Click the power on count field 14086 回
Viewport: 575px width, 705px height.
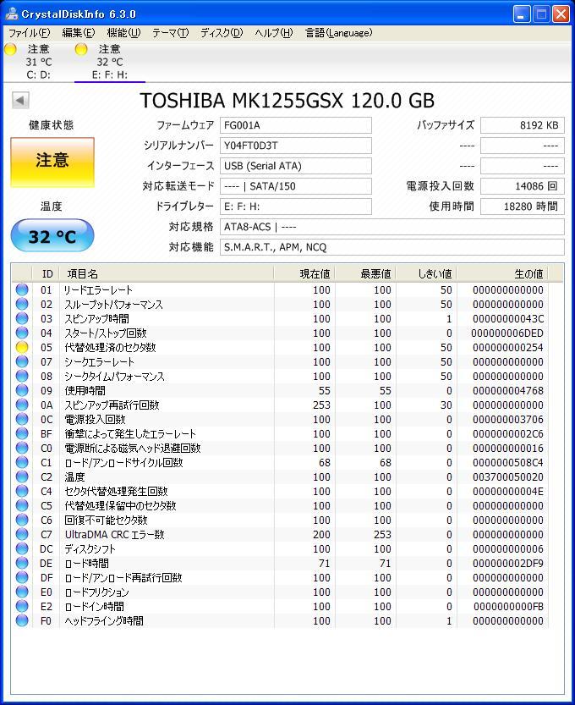pos(523,186)
